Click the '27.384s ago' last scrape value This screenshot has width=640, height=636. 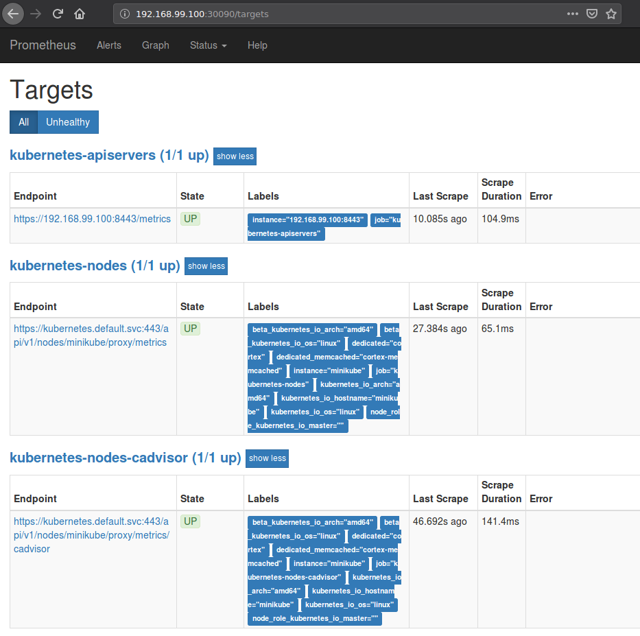pyautogui.click(x=440, y=329)
